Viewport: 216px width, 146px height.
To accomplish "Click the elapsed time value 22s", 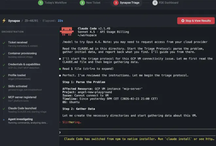I will coord(60,21).
